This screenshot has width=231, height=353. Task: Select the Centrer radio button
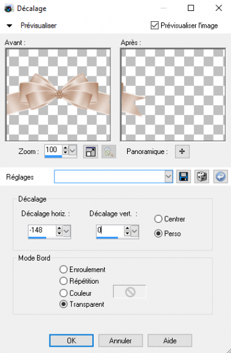coord(158,219)
